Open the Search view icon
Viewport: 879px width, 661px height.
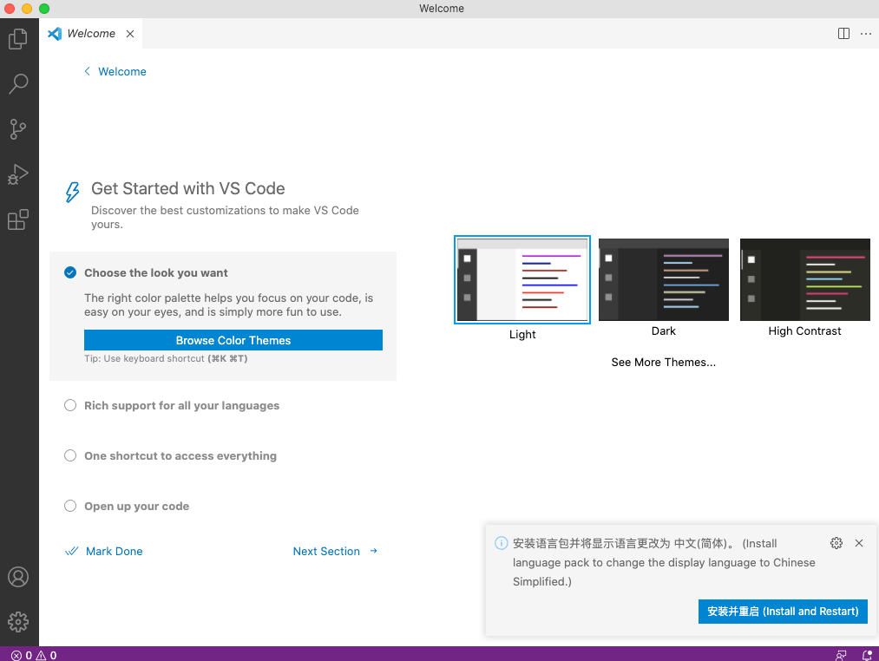click(x=18, y=84)
